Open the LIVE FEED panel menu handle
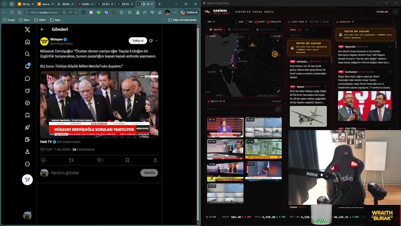 307,22
